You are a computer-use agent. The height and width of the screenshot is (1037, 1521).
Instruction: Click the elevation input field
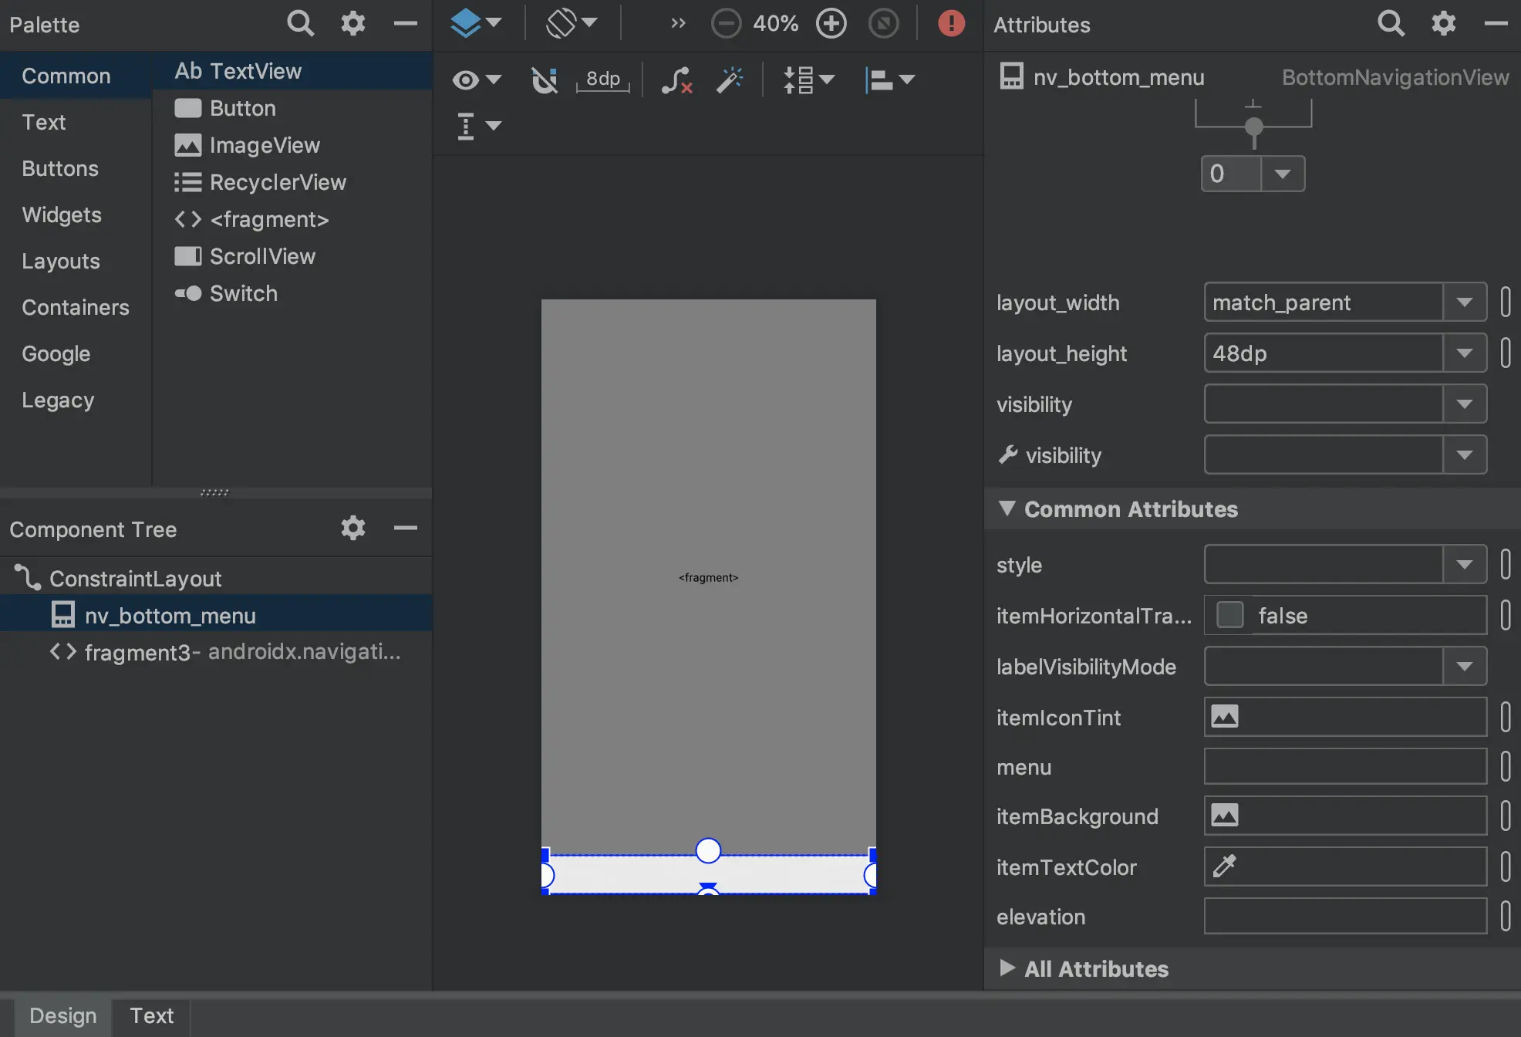(1345, 917)
